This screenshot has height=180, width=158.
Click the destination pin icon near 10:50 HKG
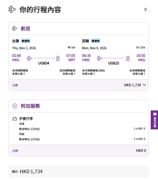point(128,58)
